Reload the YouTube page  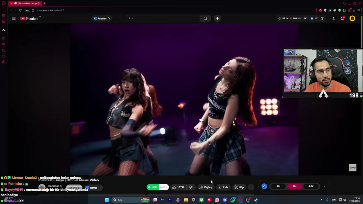tap(20, 10)
